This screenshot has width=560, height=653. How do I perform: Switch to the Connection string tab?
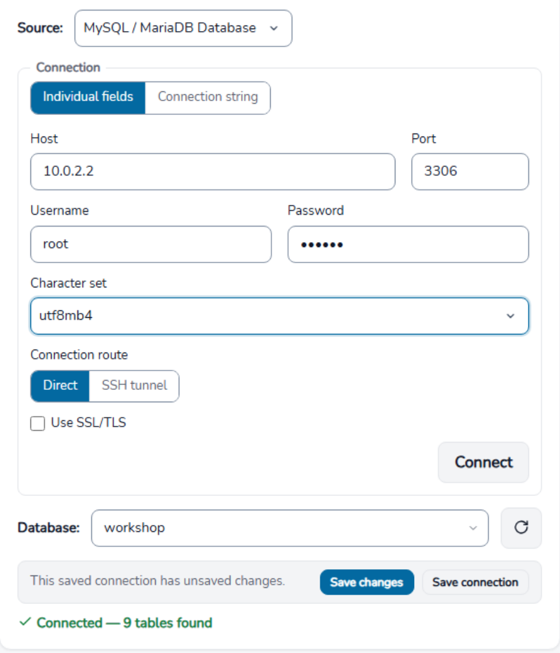[207, 98]
